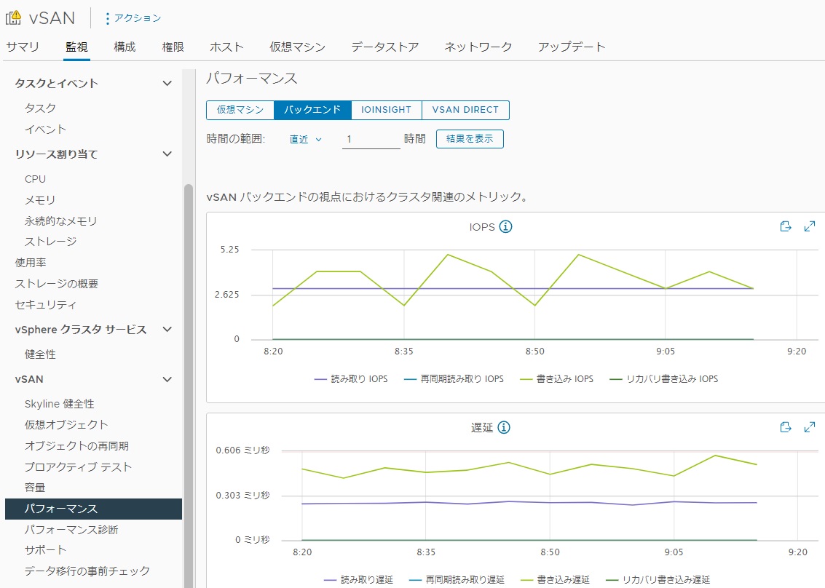Switch to the 構成 tab
Image resolution: width=825 pixels, height=588 pixels.
[x=125, y=47]
